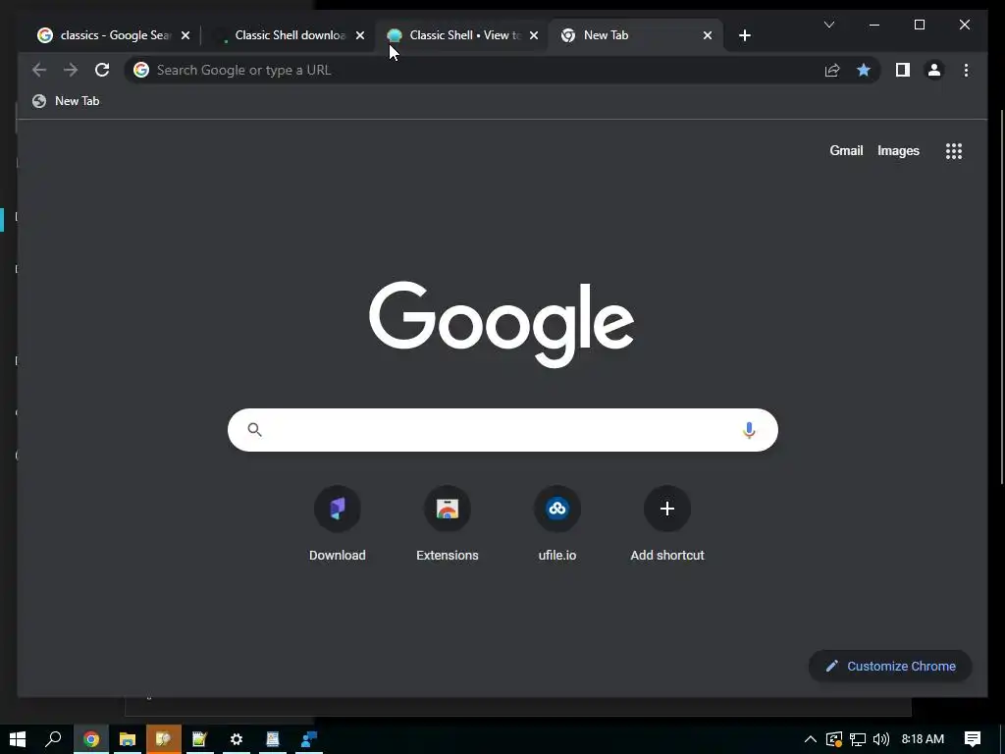
Task: Open the notification center icon
Action: (973, 739)
